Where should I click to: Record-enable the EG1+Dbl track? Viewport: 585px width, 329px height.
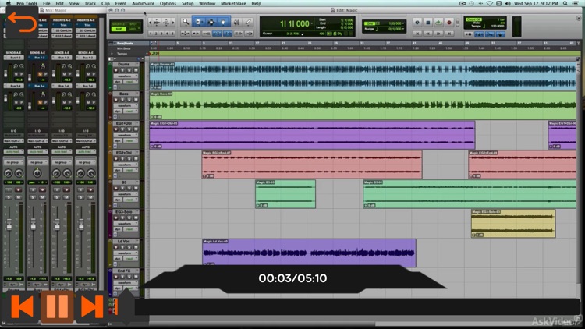click(x=115, y=129)
